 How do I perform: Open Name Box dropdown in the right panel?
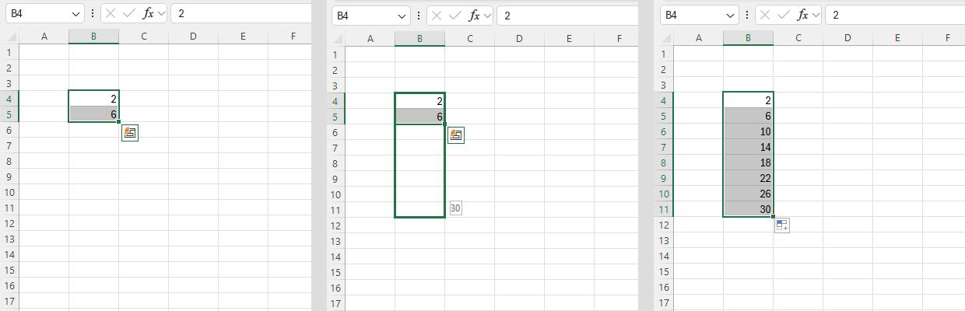coord(731,15)
